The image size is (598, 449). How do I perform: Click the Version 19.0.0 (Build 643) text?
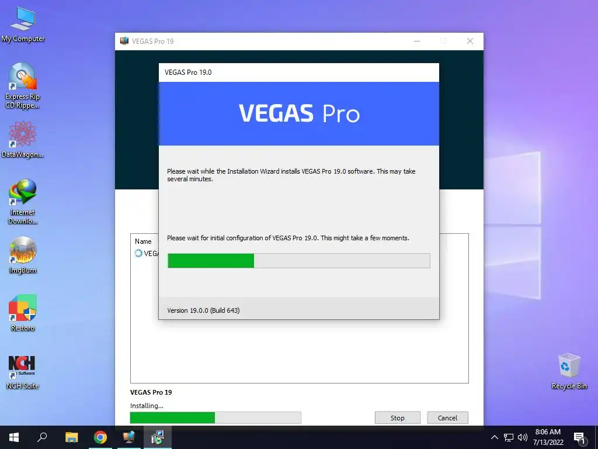[203, 310]
